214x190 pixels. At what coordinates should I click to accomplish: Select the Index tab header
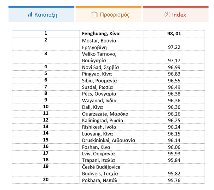click(x=175, y=14)
